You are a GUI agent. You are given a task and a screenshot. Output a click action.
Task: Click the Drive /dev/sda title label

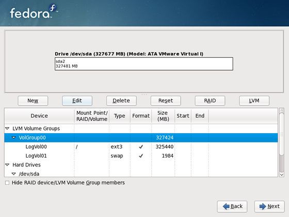point(129,54)
